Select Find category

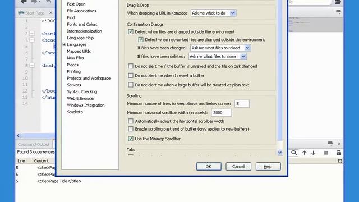click(x=71, y=17)
